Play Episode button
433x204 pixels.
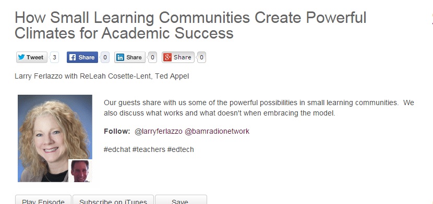[x=43, y=201]
